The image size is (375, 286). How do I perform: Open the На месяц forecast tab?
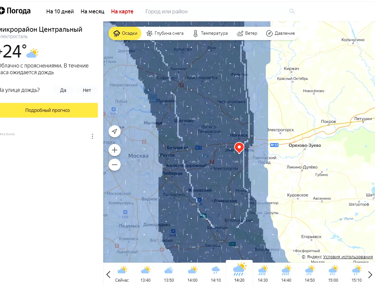(x=92, y=11)
